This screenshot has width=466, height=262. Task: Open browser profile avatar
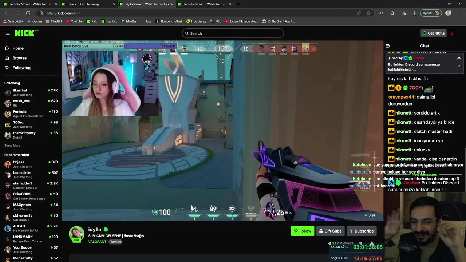(448, 13)
